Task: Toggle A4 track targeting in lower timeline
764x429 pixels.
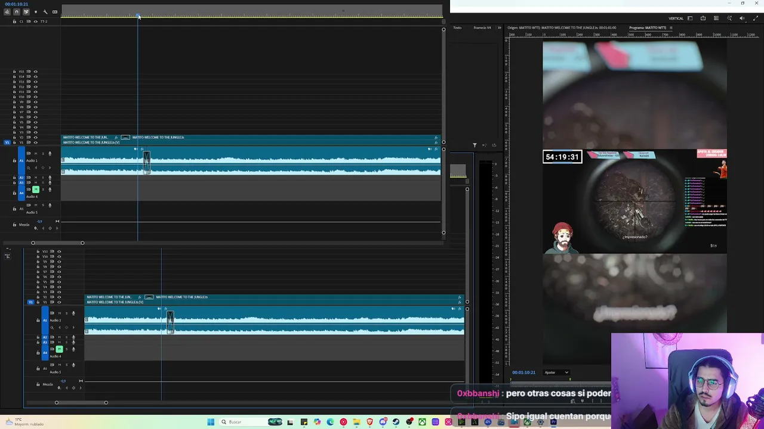Action: coord(45,353)
